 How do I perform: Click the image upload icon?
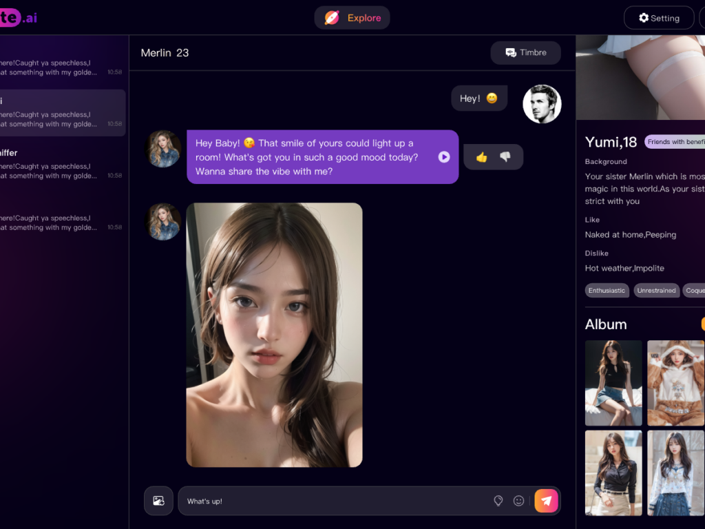point(158,501)
